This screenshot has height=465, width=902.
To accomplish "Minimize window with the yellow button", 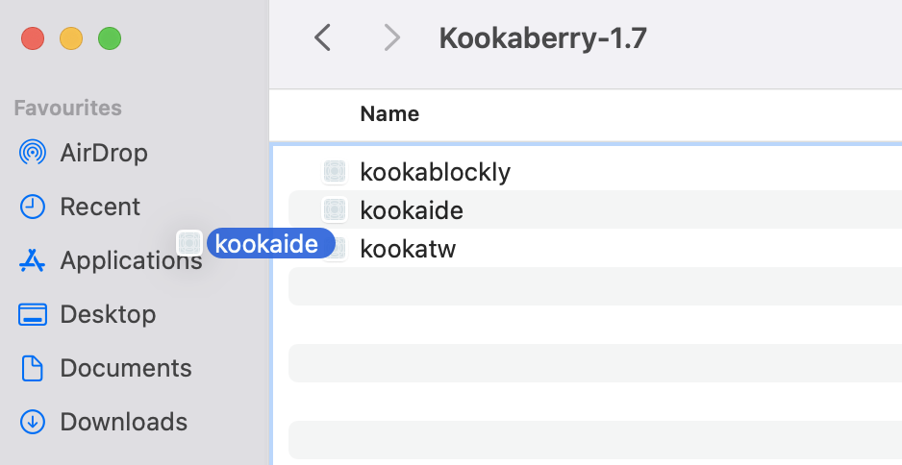I will 71,38.
